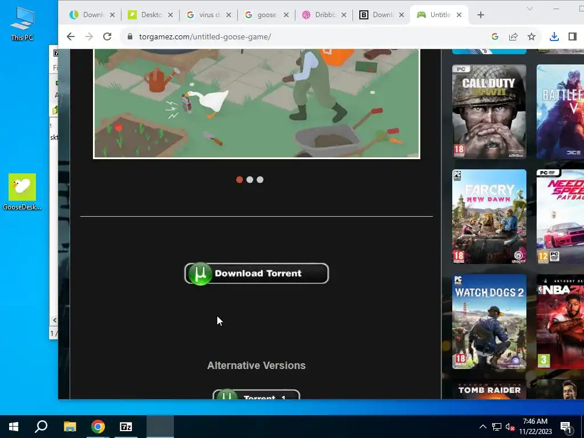Expand the hidden system tray icons chevron

point(482,427)
